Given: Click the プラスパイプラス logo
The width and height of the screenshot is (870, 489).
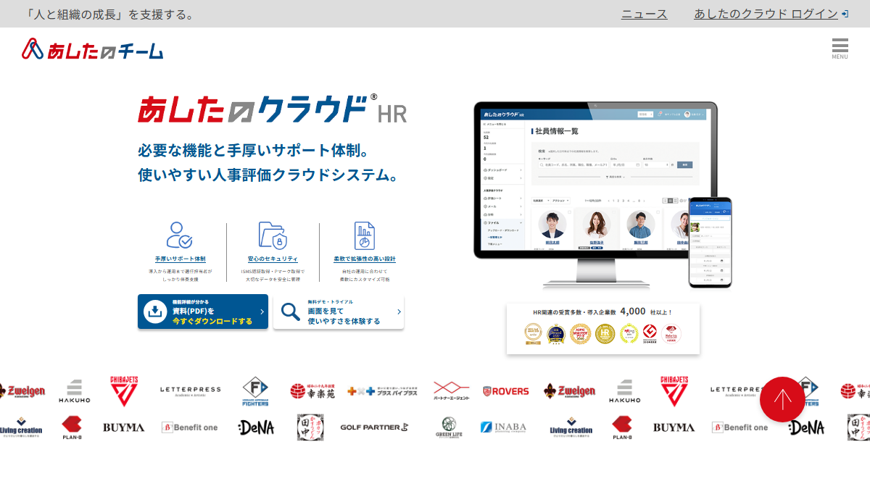Looking at the screenshot, I should (x=382, y=391).
